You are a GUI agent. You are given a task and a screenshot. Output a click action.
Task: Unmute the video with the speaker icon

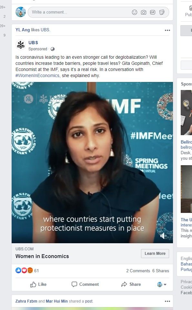pos(163,236)
